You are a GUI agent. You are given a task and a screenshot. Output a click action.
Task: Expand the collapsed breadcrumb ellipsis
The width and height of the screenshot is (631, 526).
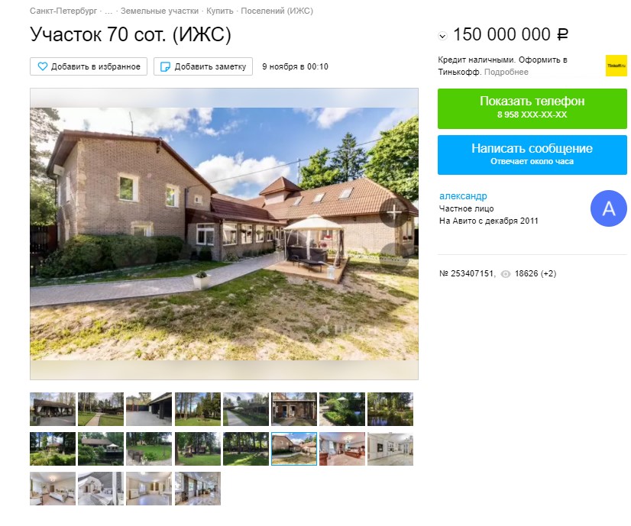108,11
